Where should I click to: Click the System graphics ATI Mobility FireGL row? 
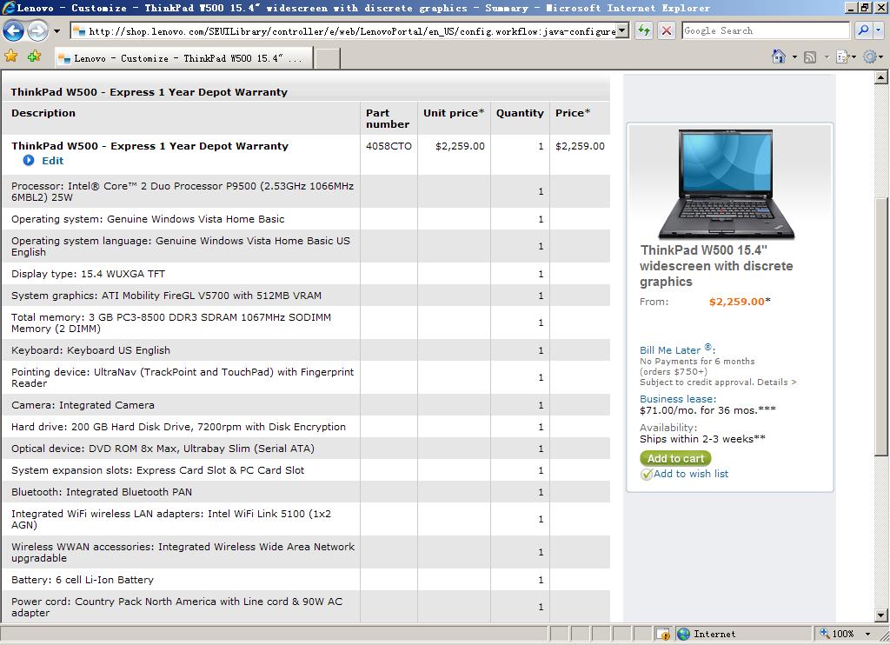(305, 296)
